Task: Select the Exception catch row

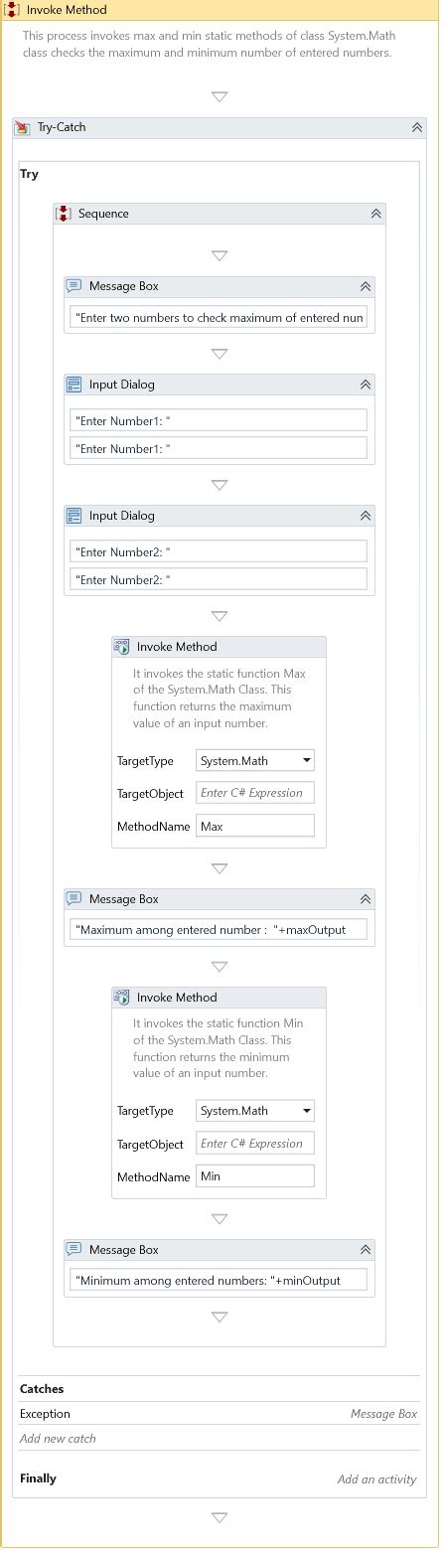Action: click(x=219, y=1414)
